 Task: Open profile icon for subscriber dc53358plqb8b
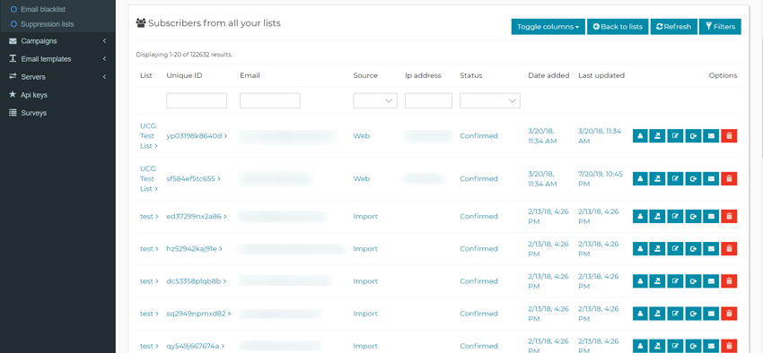coord(640,281)
